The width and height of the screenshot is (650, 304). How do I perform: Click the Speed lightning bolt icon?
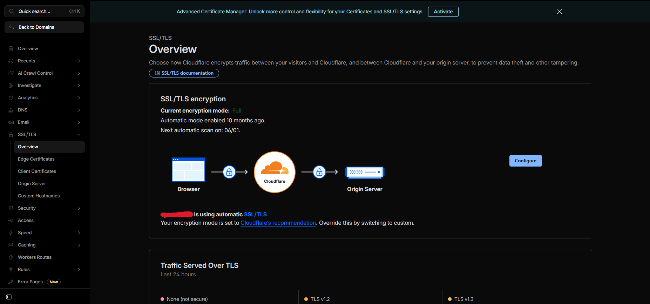click(11, 233)
